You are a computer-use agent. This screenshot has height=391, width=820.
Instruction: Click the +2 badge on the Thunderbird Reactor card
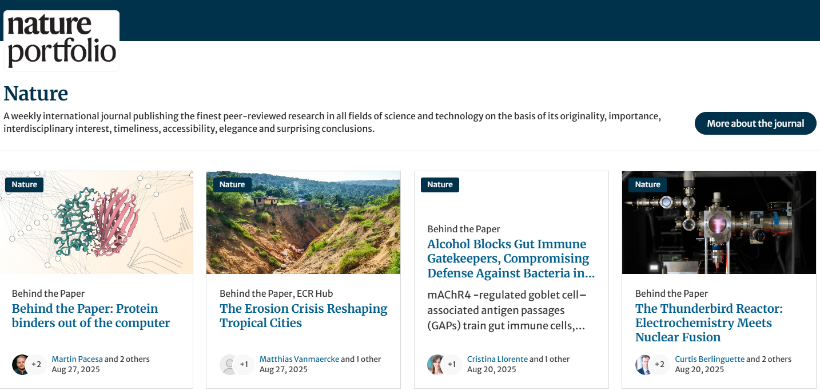click(x=659, y=364)
